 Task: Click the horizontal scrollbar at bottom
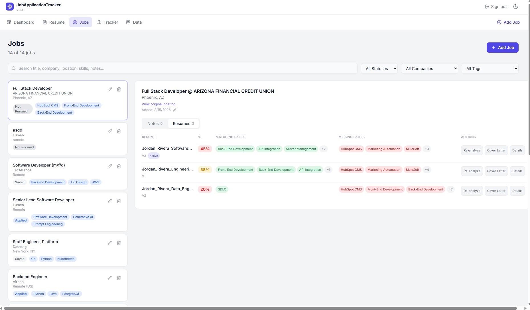click(x=261, y=308)
